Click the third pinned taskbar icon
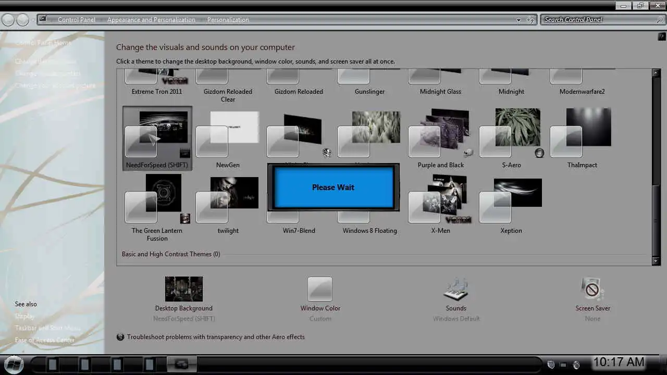Screen dimensions: 667x375 (x=117, y=364)
